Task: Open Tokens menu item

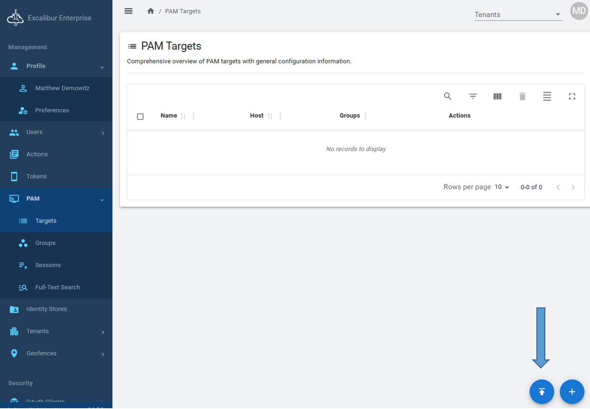Action: [56, 177]
